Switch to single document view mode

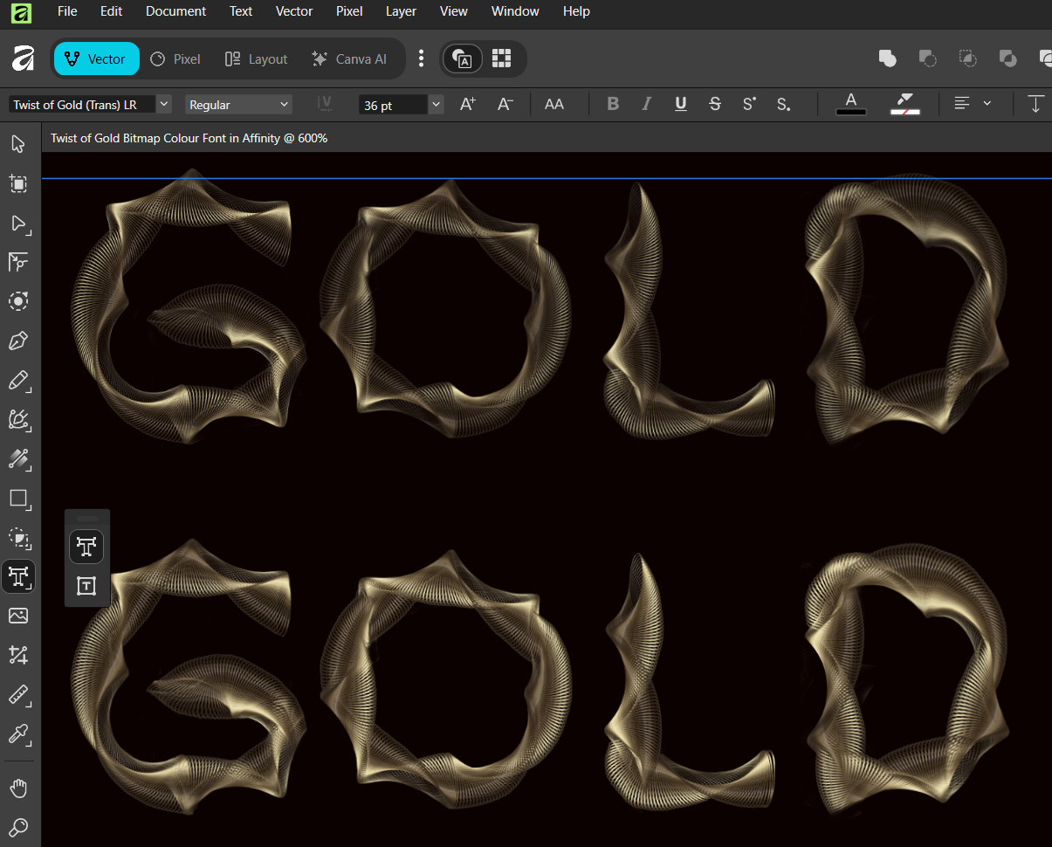click(x=463, y=59)
